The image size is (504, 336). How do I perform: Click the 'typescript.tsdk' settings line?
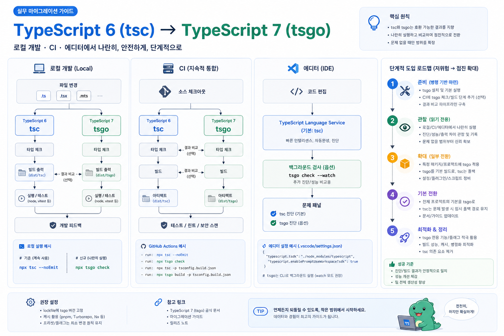[x=310, y=256]
